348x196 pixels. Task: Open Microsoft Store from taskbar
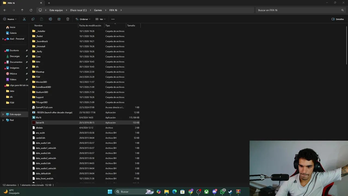(x=182, y=192)
